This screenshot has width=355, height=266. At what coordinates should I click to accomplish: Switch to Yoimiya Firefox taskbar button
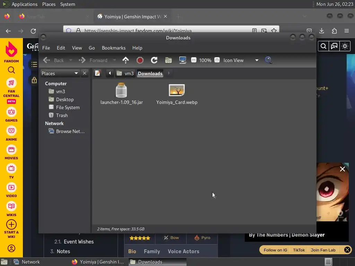coord(98,262)
